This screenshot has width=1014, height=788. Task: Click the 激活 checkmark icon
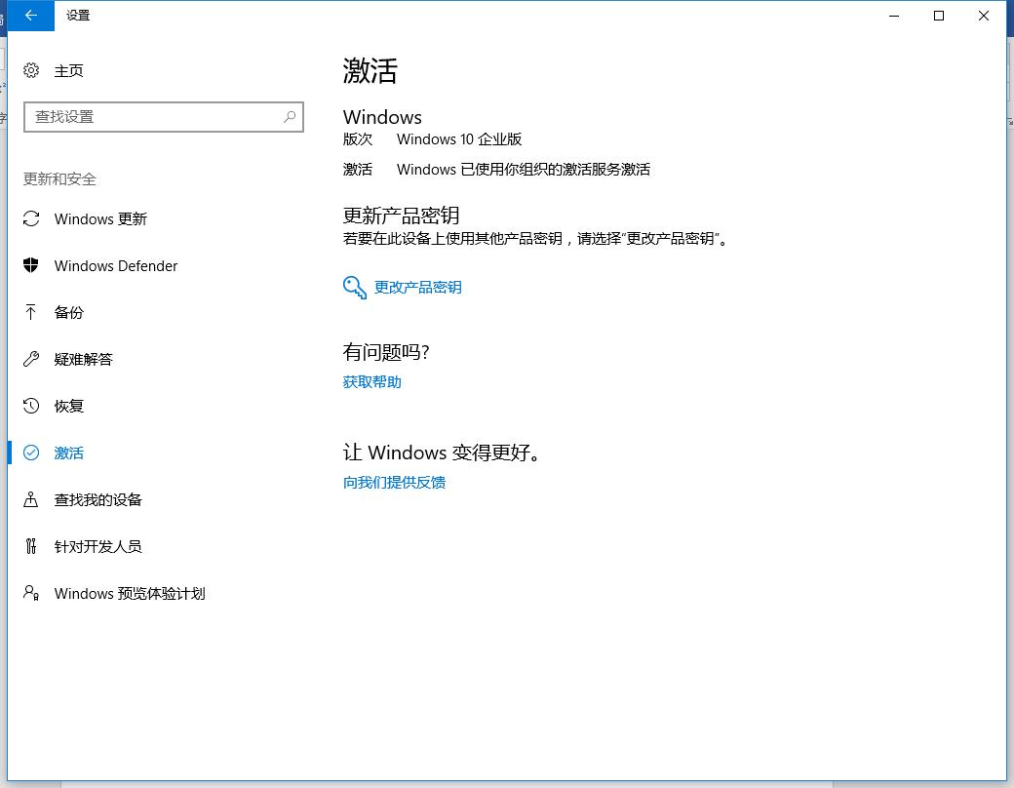(30, 453)
